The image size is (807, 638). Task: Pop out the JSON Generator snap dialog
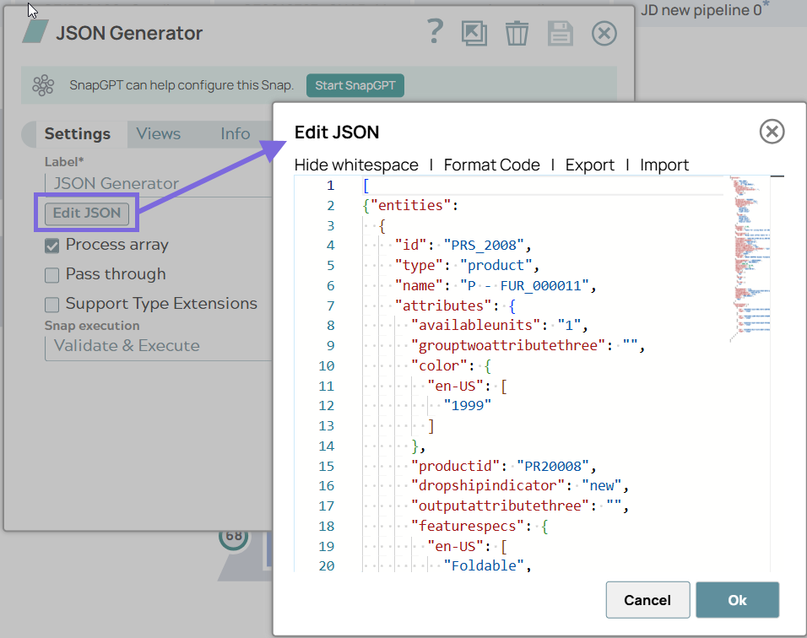(x=474, y=34)
